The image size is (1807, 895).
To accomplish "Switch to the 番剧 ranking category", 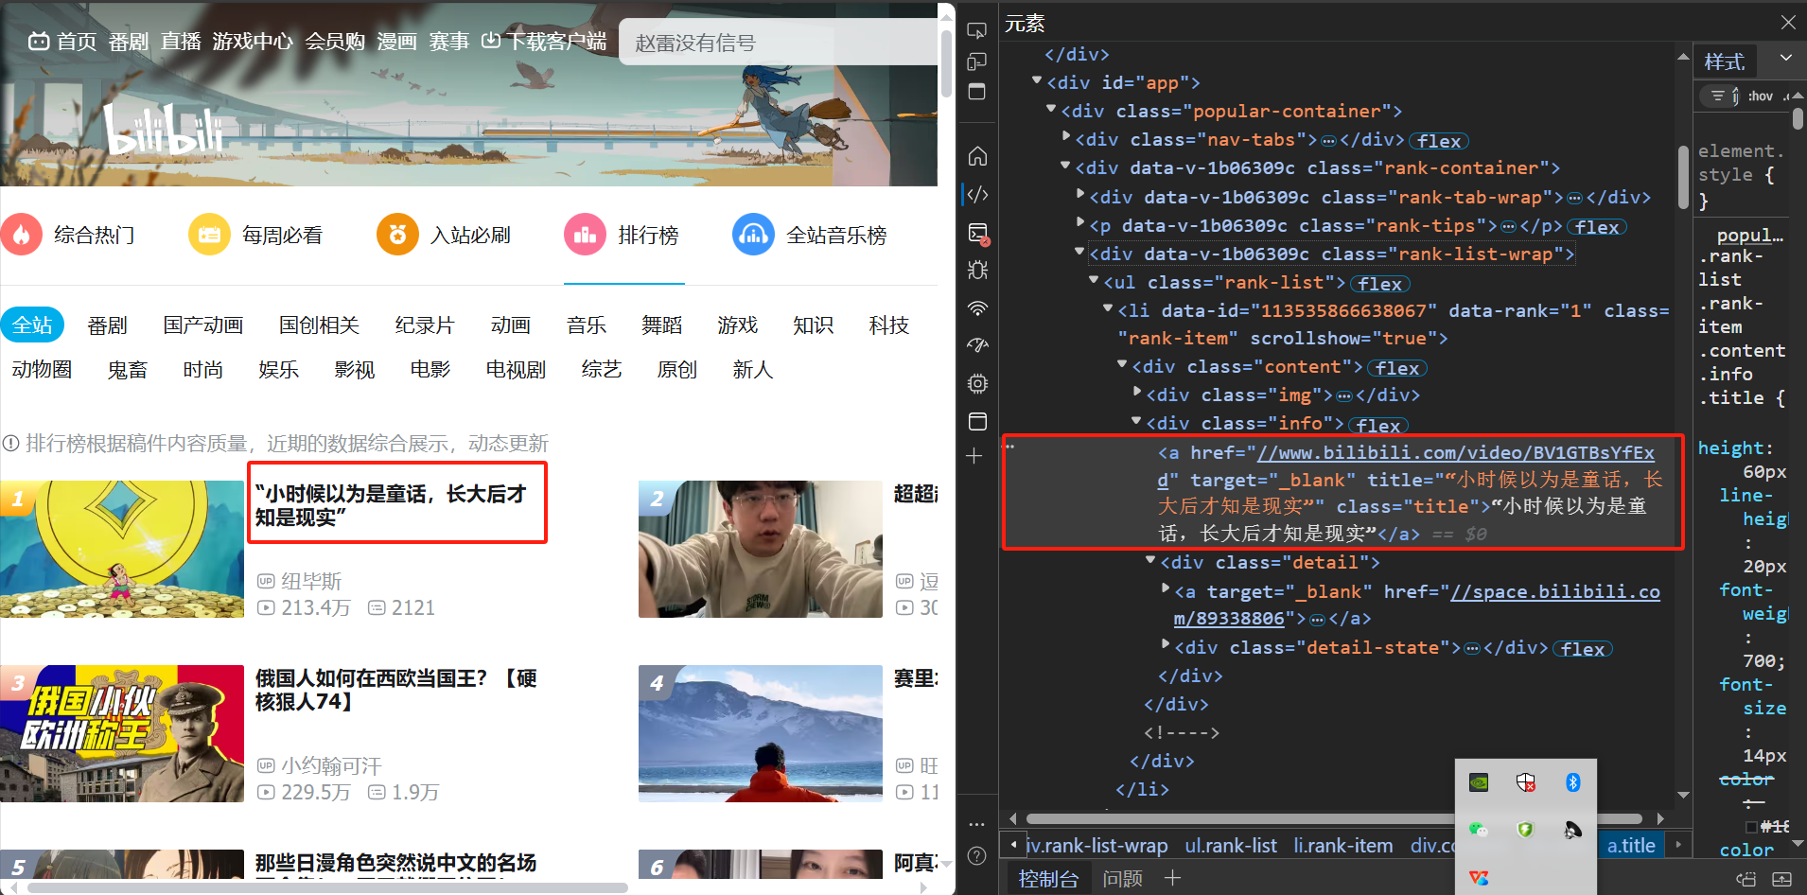I will click(107, 325).
